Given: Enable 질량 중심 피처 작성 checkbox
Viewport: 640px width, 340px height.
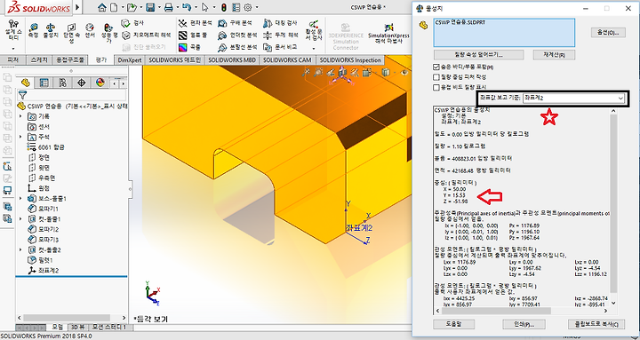Looking at the screenshot, I should [436, 77].
